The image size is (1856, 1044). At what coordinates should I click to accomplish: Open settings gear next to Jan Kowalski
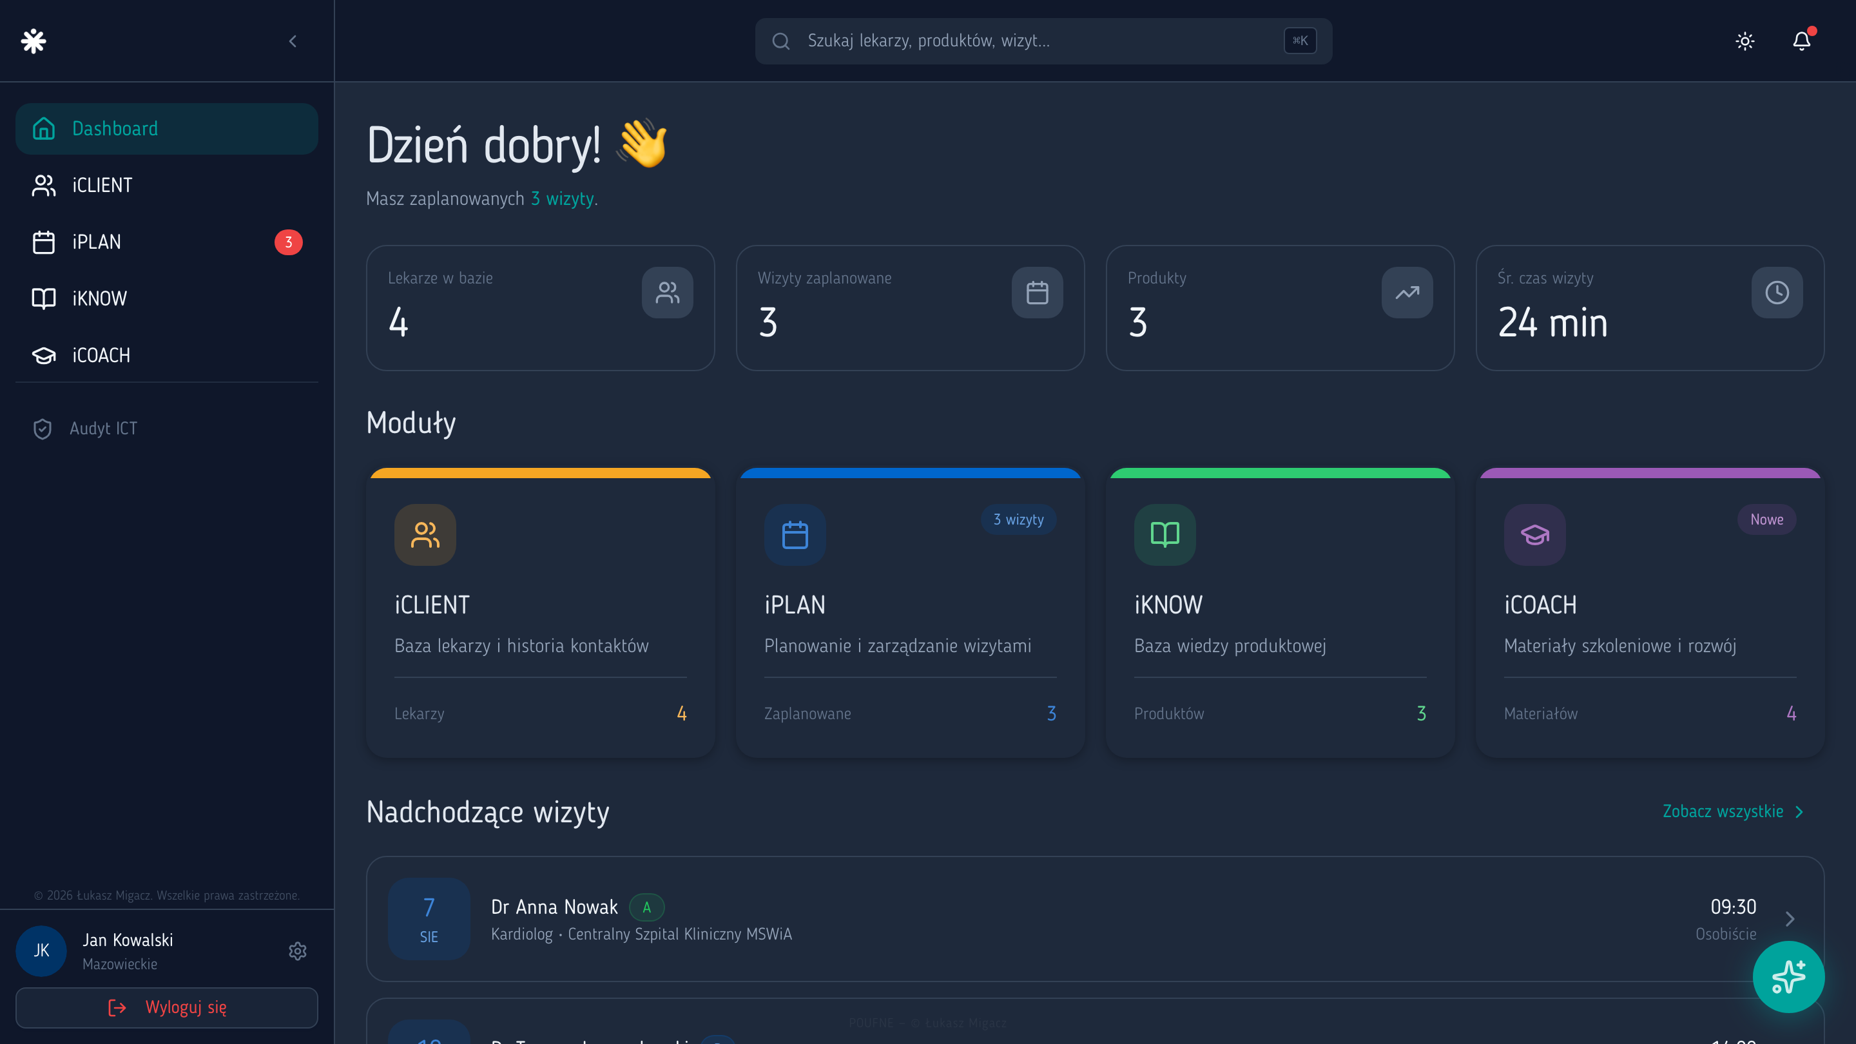tap(298, 951)
